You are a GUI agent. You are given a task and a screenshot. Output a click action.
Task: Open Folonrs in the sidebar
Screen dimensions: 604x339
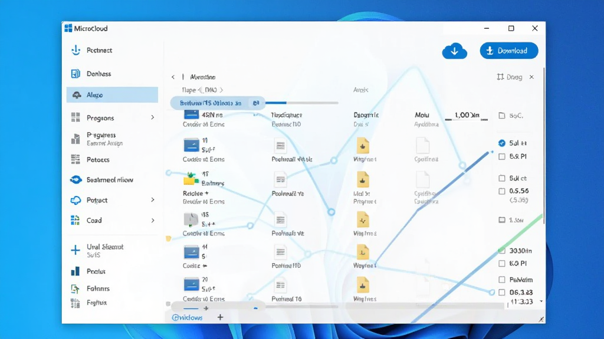[98, 288]
